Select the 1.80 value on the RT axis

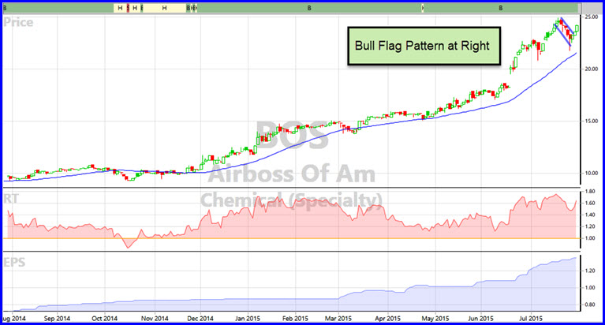pyautogui.click(x=590, y=192)
